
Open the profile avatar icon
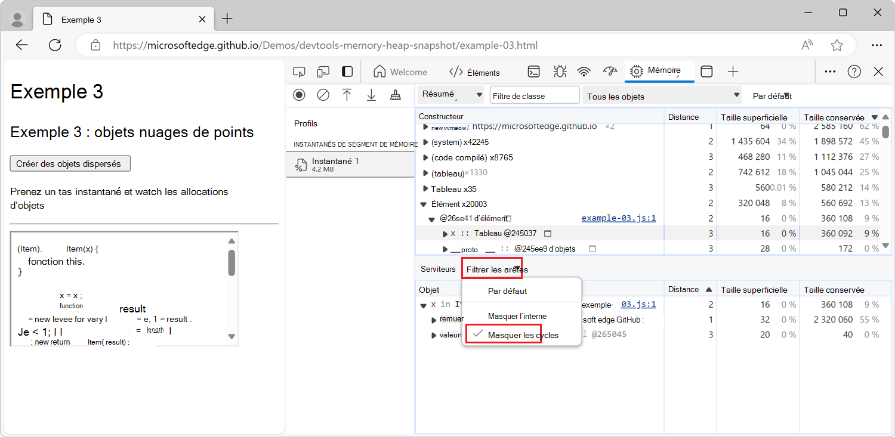(x=17, y=19)
